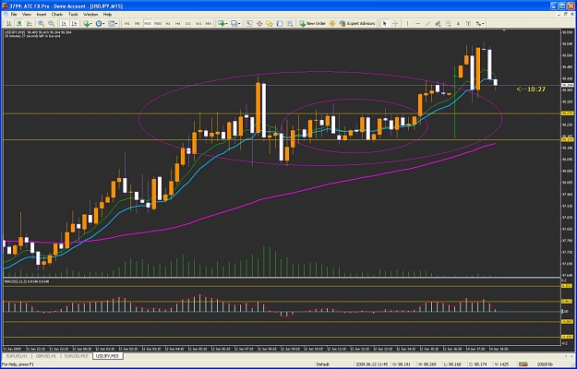Toggle chart auto scroll icon

click(x=64, y=23)
